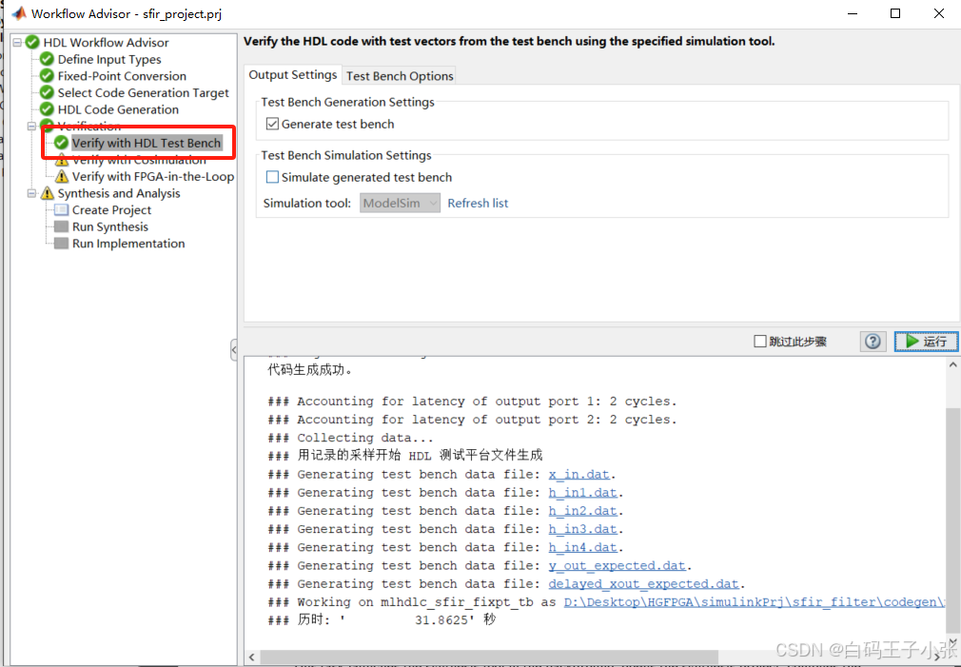Select the Run Synthesis step
The width and height of the screenshot is (961, 667).
pyautogui.click(x=110, y=226)
